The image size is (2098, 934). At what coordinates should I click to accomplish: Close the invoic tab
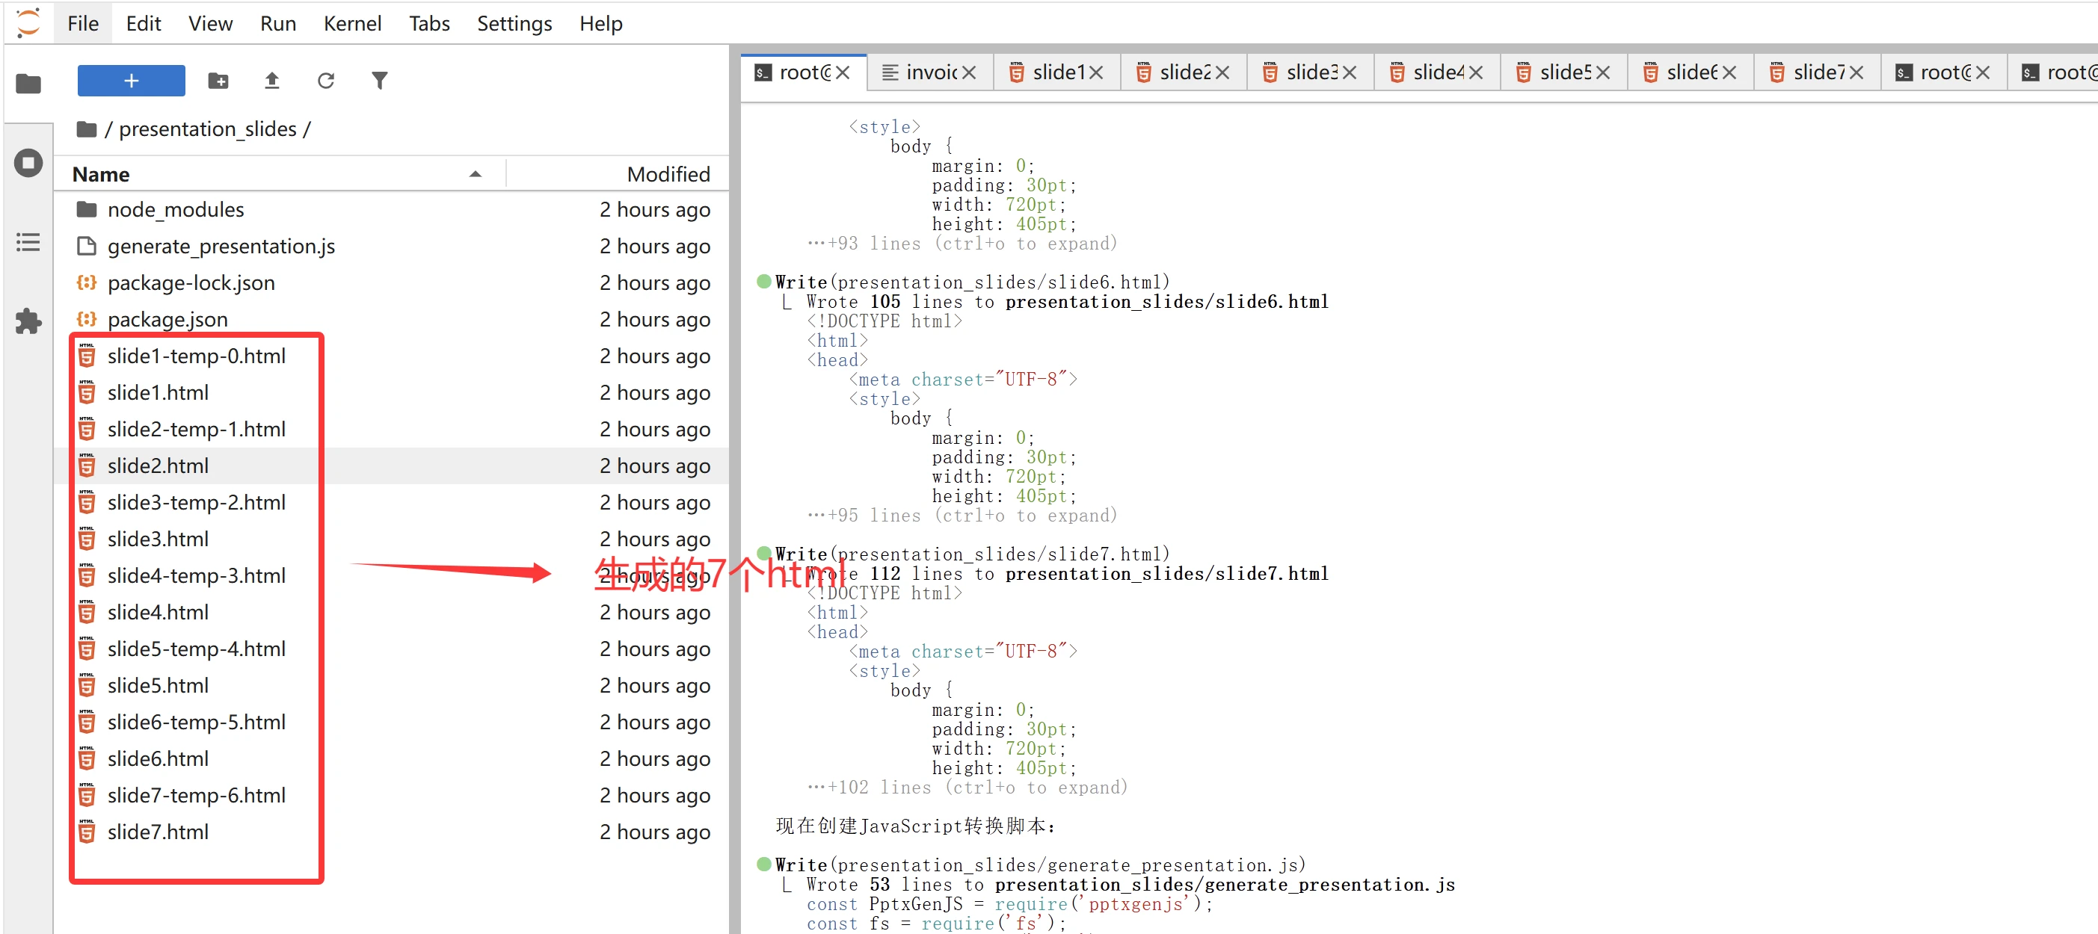[968, 72]
